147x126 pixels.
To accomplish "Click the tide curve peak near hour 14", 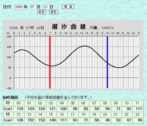I will click(x=85, y=46).
